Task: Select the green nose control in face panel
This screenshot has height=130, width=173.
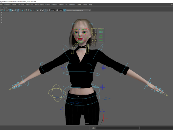Action: [101, 36]
